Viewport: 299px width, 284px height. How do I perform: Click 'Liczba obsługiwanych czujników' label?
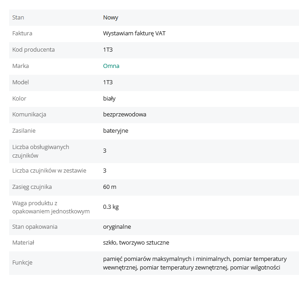coord(40,151)
